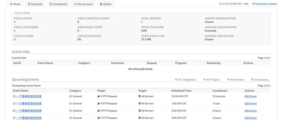This screenshot has height=120, width=283.
Task: Click the Scheduled Time column header
Action: click(x=181, y=91)
